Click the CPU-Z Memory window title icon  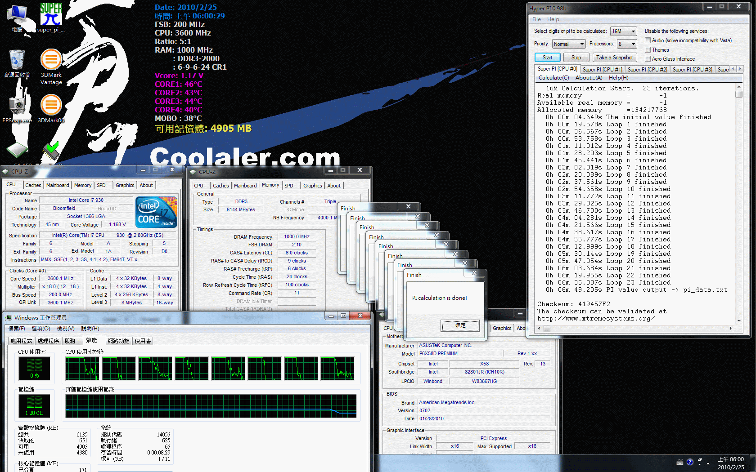(193, 172)
